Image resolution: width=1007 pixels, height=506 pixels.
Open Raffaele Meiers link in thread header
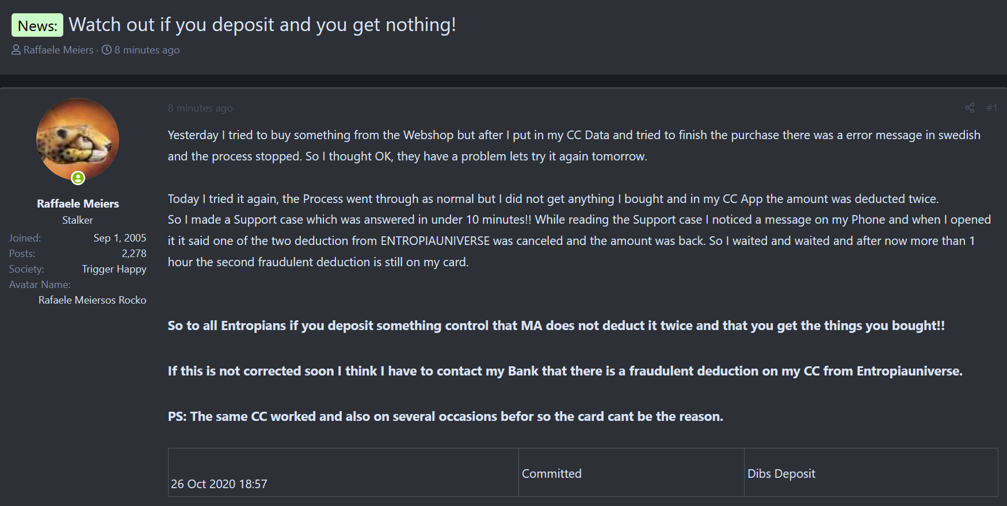[58, 50]
